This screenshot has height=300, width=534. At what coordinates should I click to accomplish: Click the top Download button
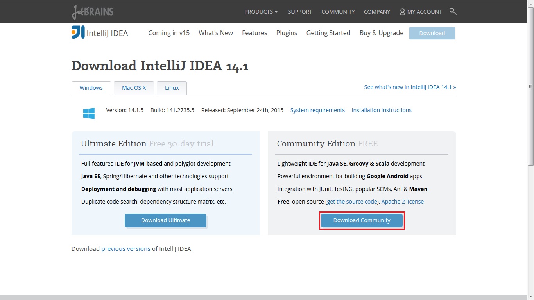tap(432, 33)
